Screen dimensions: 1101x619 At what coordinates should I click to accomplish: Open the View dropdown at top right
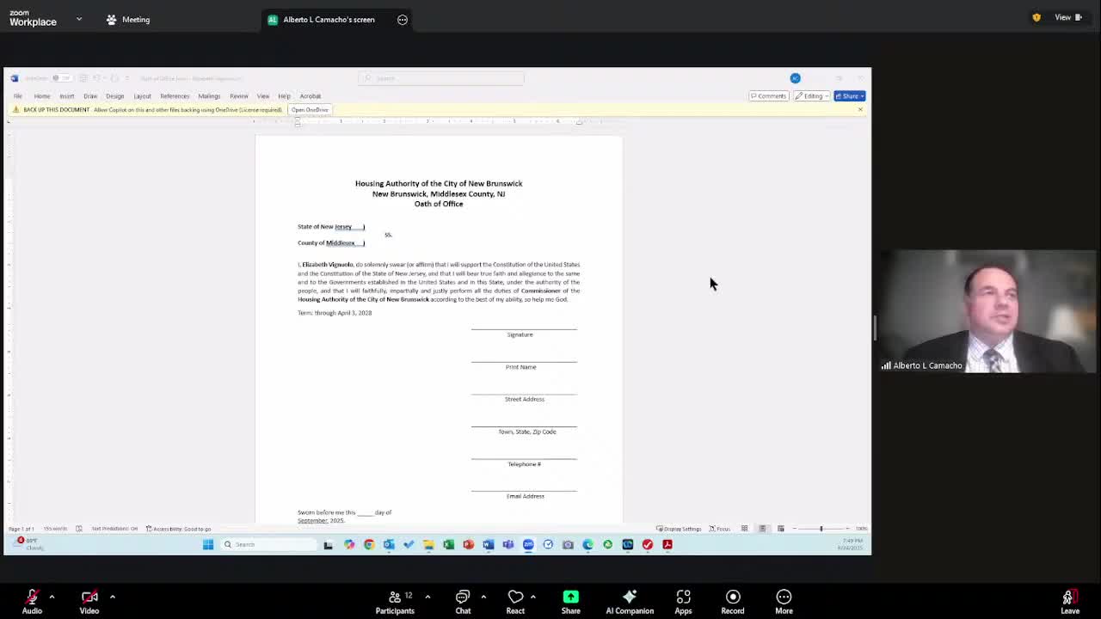coord(1067,17)
